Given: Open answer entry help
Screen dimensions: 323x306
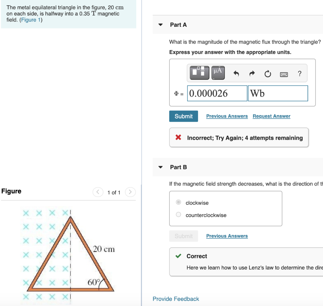Looking at the screenshot, I should click(299, 74).
